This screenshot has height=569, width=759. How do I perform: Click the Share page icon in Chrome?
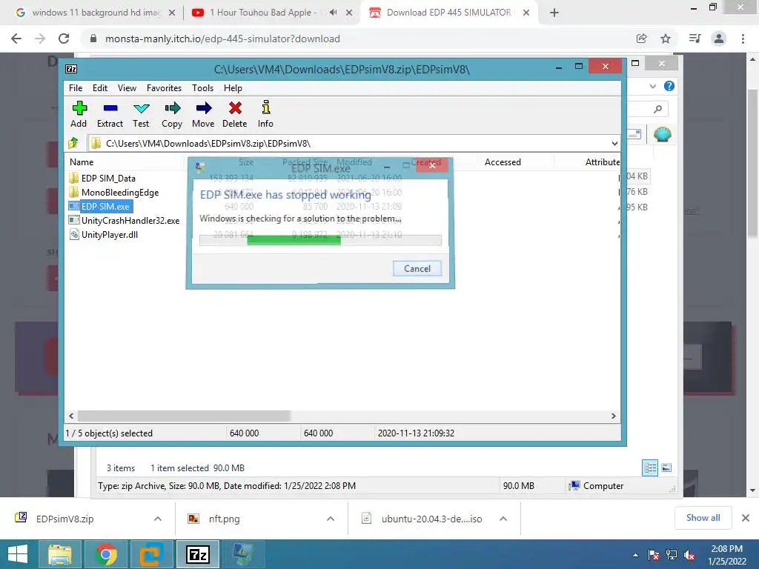point(641,39)
